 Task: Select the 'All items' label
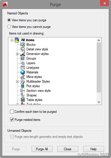tap(28, 40)
